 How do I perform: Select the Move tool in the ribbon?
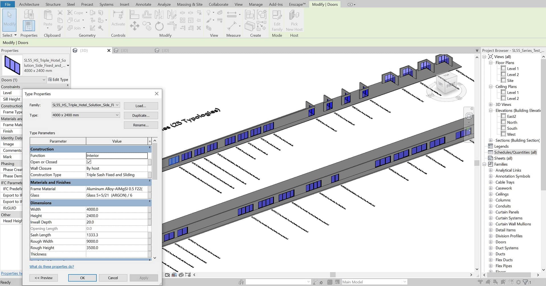coord(134,26)
